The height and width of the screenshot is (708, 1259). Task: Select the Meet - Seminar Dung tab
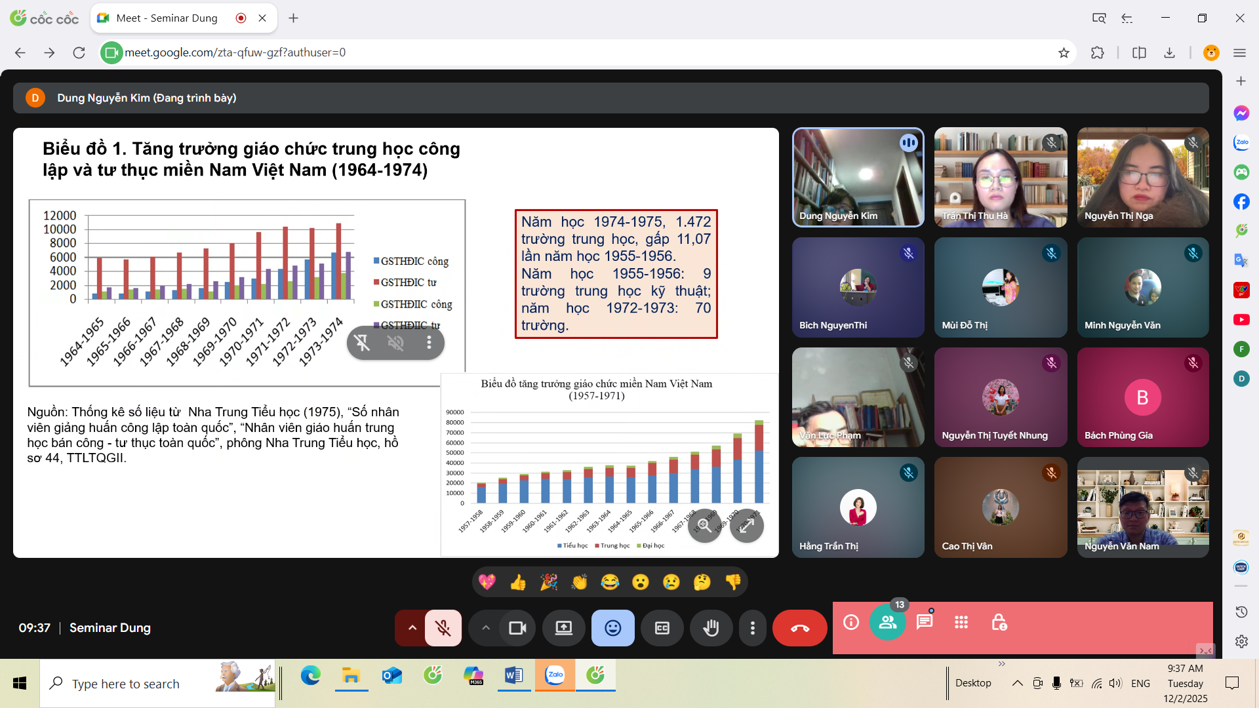(167, 18)
